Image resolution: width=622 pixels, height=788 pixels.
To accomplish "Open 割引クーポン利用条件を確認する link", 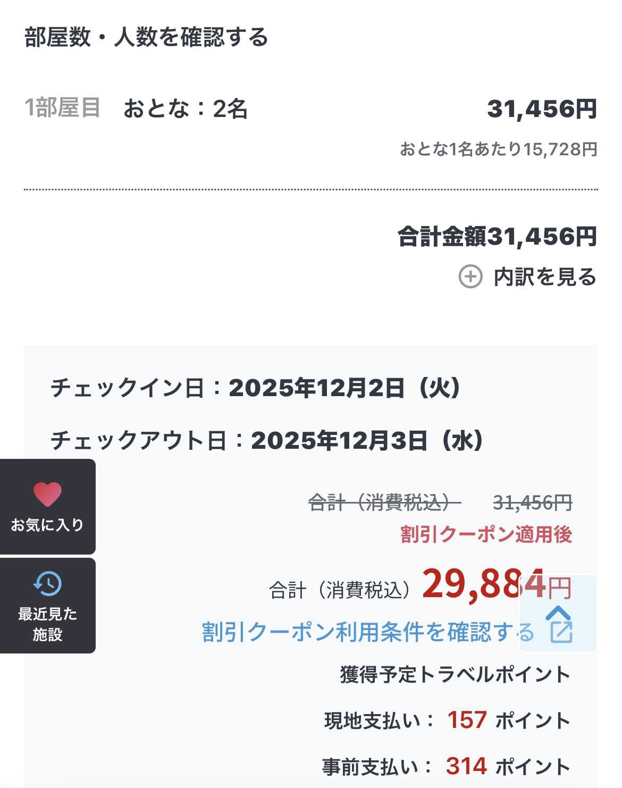I will pos(367,632).
